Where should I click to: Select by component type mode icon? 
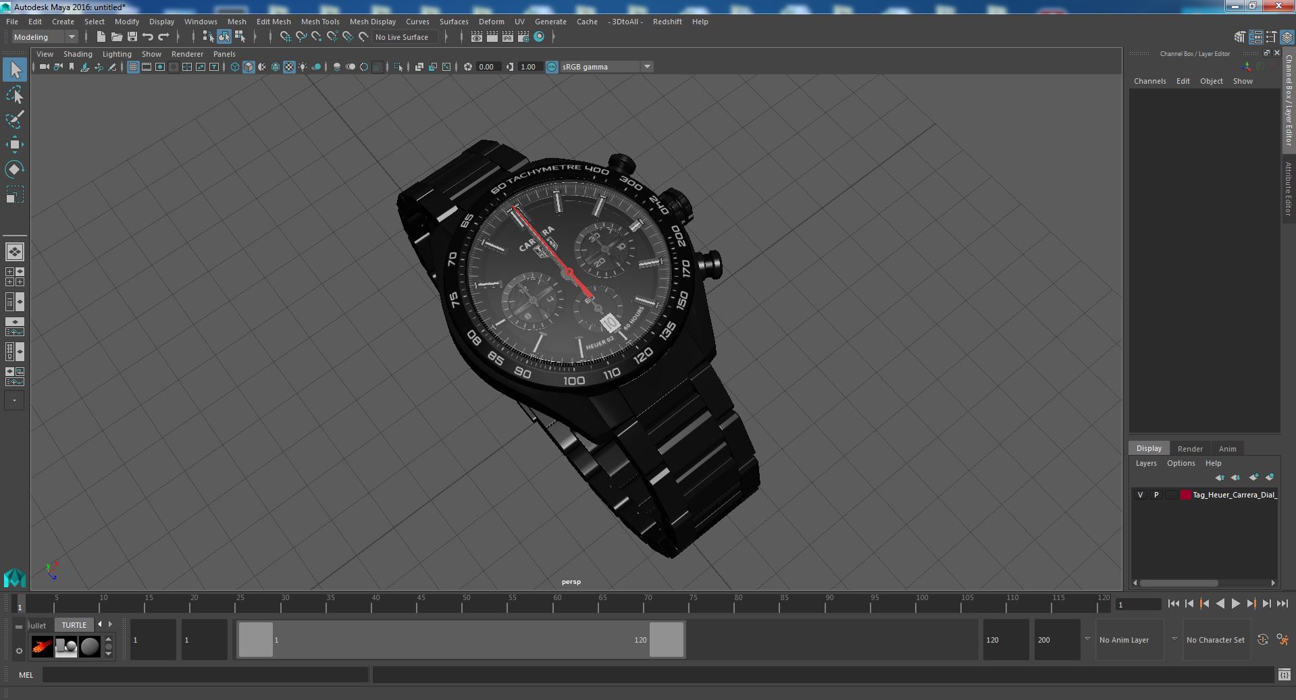tap(240, 37)
